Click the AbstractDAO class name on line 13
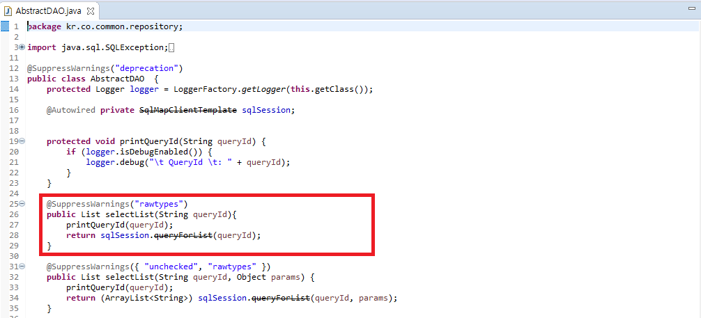701x318 pixels. click(x=117, y=79)
